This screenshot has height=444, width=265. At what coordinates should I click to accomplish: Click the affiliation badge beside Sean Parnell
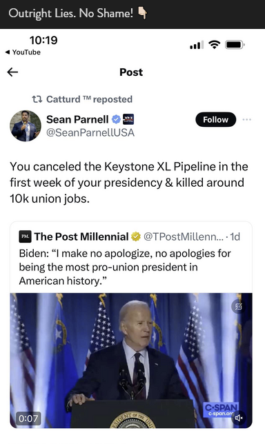(128, 119)
